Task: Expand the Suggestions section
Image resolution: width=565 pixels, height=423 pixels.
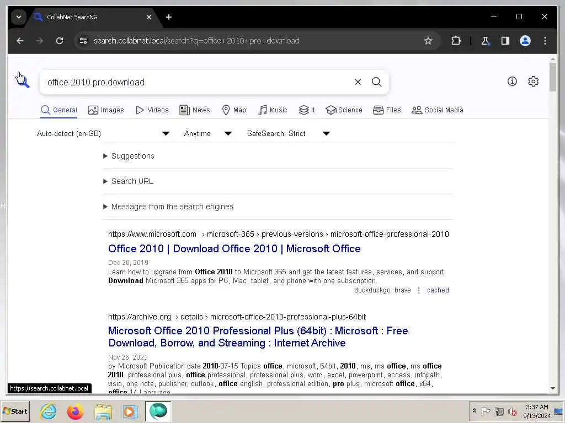Action: coord(129,156)
